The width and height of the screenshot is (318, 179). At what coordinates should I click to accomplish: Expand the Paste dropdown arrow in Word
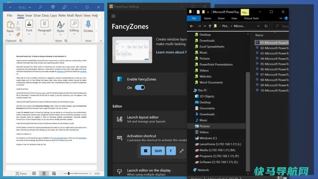[10, 35]
